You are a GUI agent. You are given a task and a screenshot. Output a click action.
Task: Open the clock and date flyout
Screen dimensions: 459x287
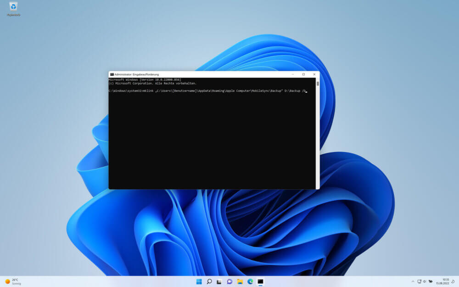point(442,281)
